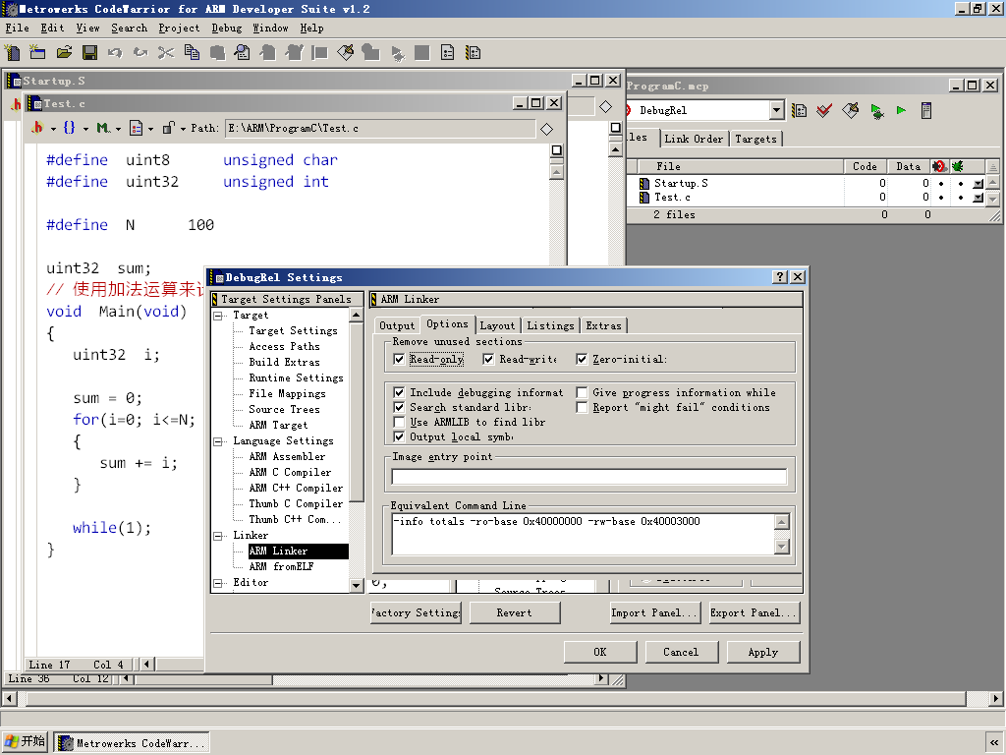Click the Apply button
Viewport: 1006px width, 755px height.
[x=762, y=653]
